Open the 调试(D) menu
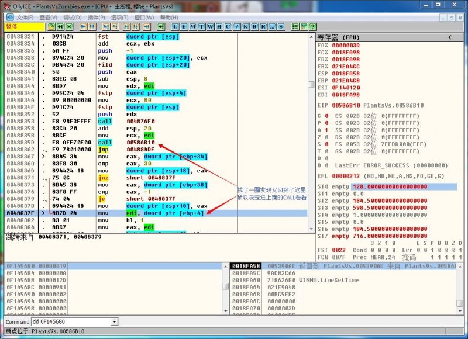Screen dimensions: 468x339 click(73, 18)
